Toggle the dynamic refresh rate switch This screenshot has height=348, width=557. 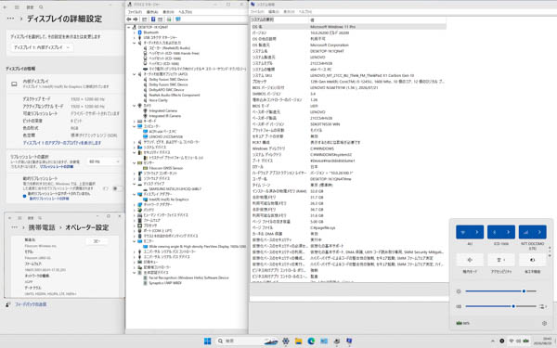tap(117, 188)
